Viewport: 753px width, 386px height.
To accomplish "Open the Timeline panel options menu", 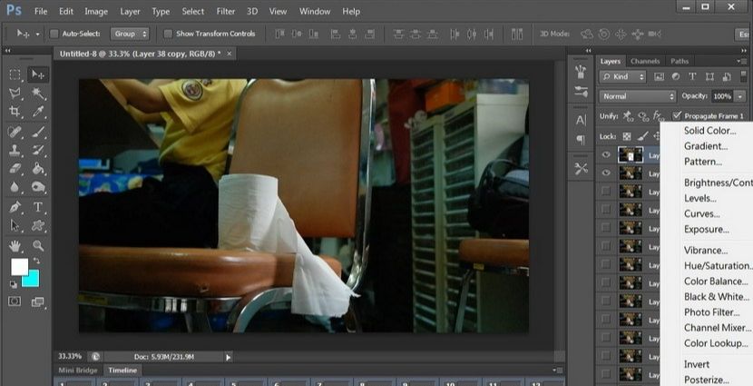I will [x=557, y=371].
